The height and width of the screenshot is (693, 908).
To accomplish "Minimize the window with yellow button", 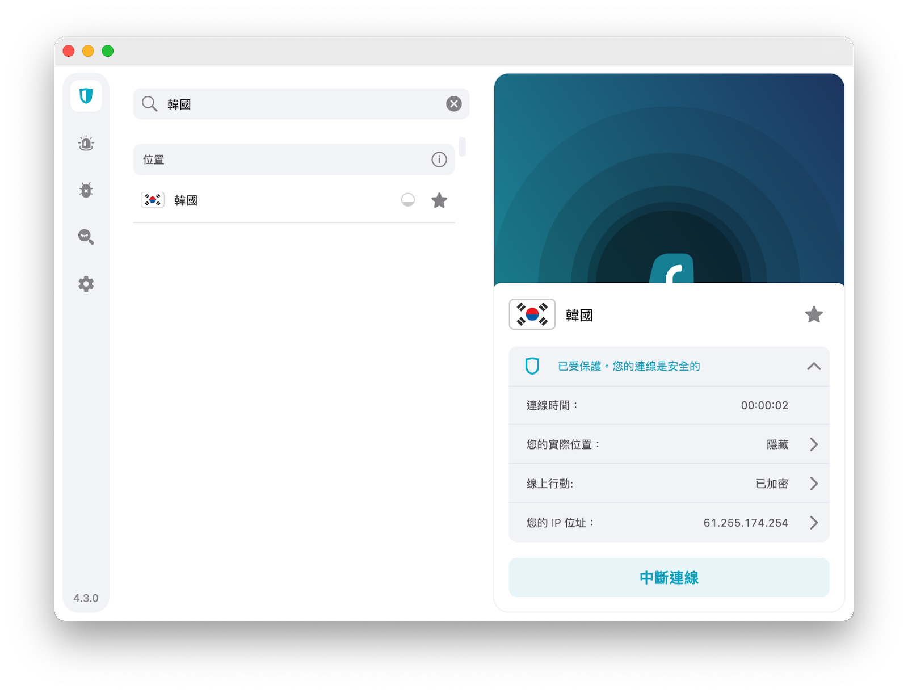I will tap(88, 51).
